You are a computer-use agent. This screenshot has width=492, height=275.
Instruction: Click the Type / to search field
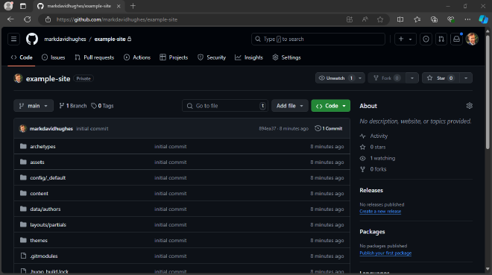coord(318,39)
